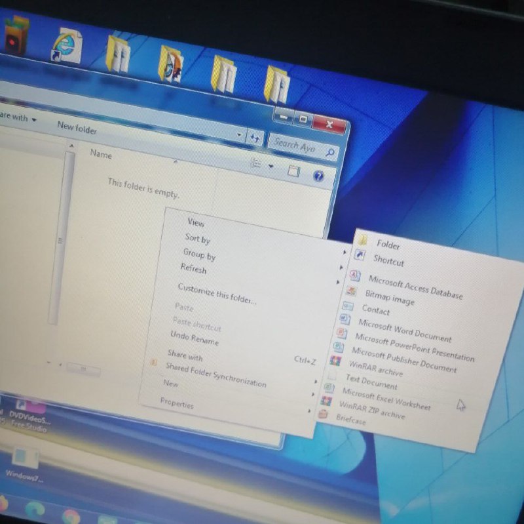This screenshot has width=524, height=524.
Task: Open Explorer help with question mark icon
Action: 318,176
